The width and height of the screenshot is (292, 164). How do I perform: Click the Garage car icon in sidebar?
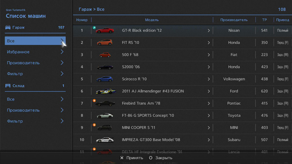[8, 28]
